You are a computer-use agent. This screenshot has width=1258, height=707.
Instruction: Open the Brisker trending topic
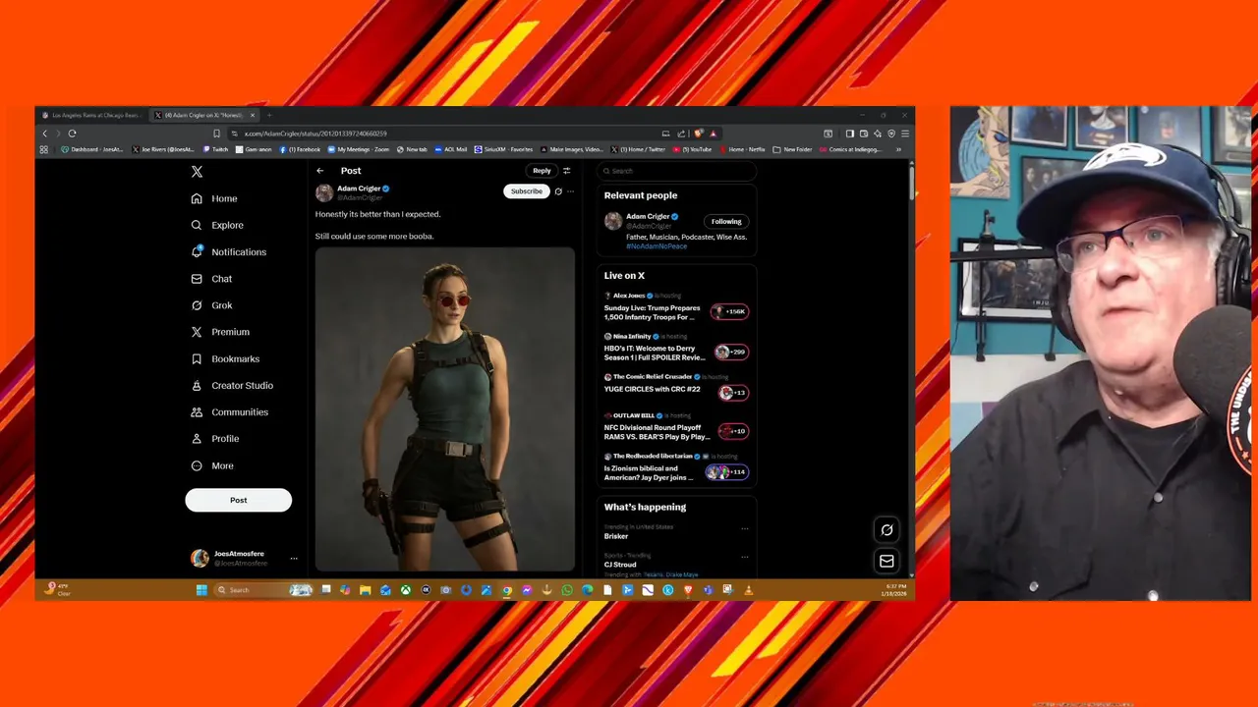click(x=616, y=536)
